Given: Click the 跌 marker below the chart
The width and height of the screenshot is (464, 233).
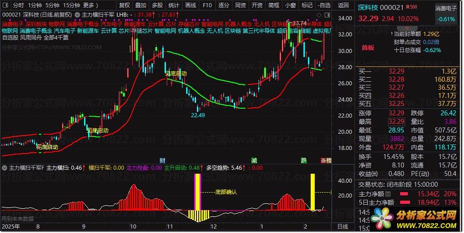Looking at the screenshot, I should [304, 160].
